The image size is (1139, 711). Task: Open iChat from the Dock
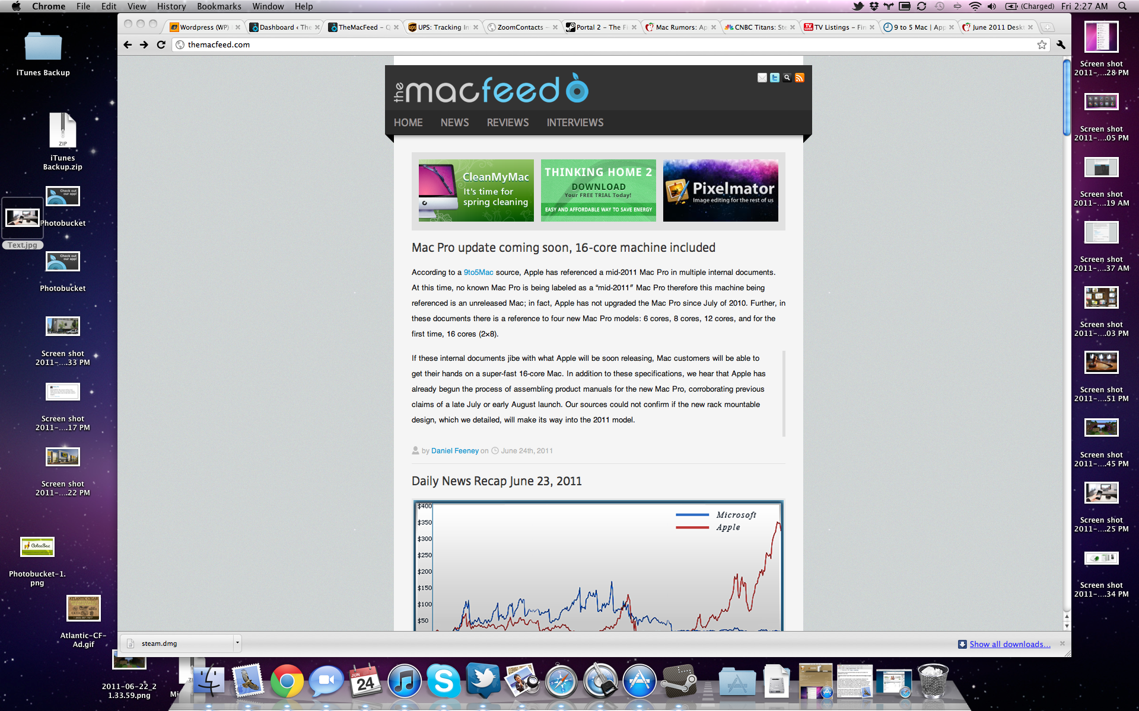pos(326,681)
